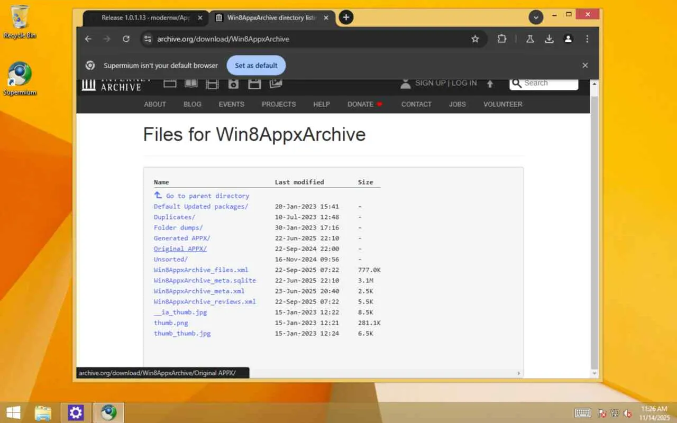Open the Original APPX/ folder

[x=180, y=249]
